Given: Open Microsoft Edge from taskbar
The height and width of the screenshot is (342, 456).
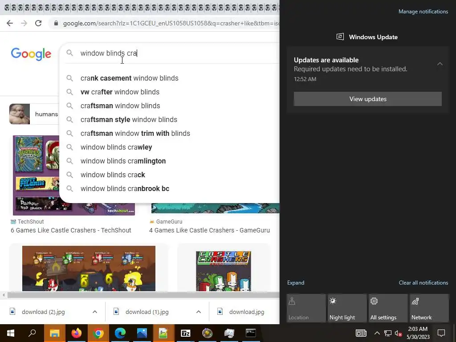Looking at the screenshot, I should (120, 333).
